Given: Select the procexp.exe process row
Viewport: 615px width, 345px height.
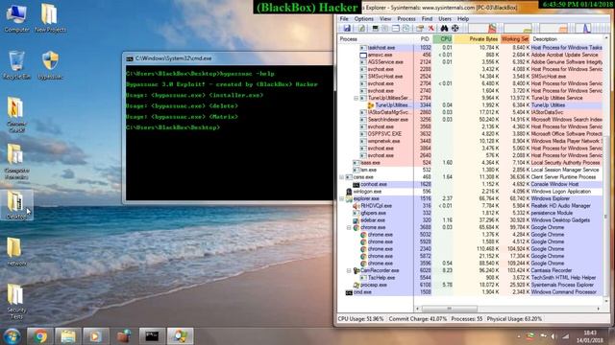Looking at the screenshot, I should click(470, 286).
